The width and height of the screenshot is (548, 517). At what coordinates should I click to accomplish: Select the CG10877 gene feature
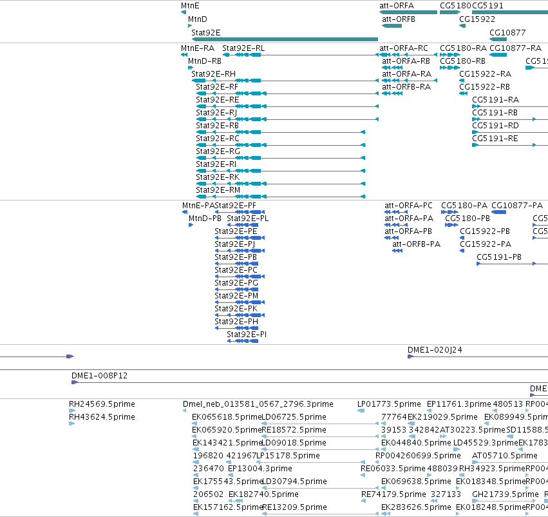pos(498,39)
